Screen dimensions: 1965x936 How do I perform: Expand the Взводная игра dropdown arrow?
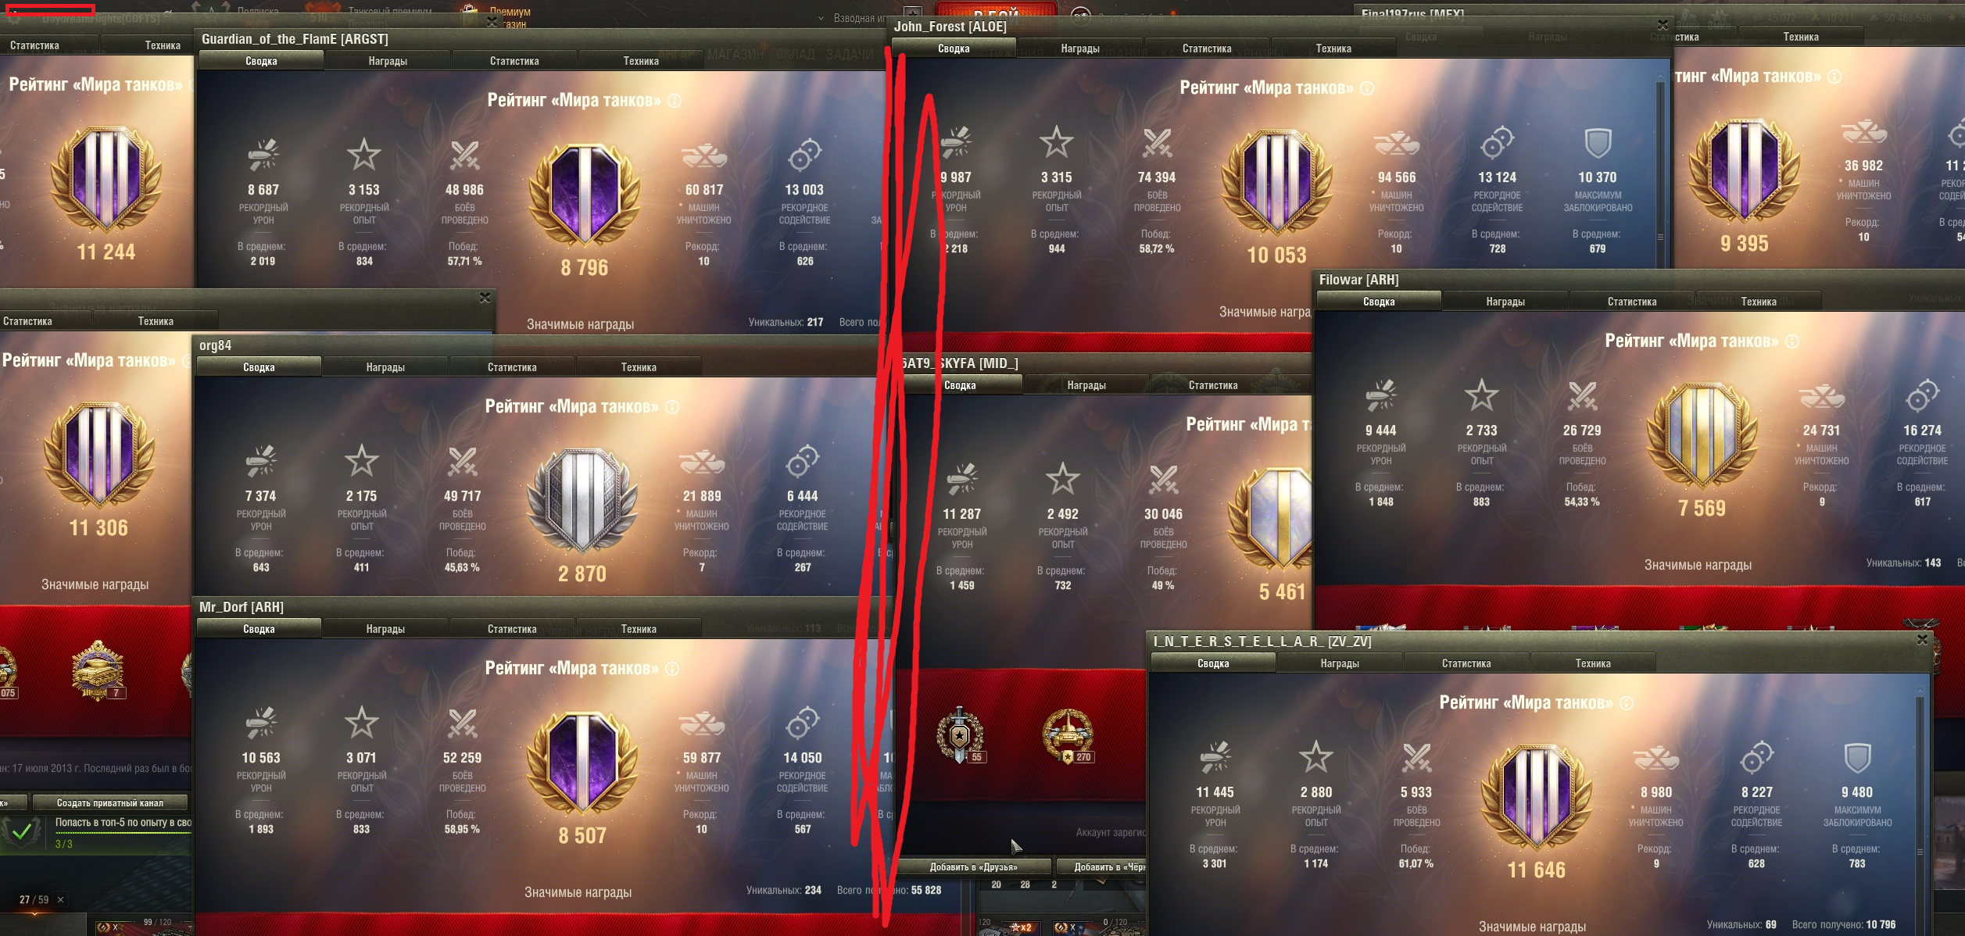coord(821,18)
